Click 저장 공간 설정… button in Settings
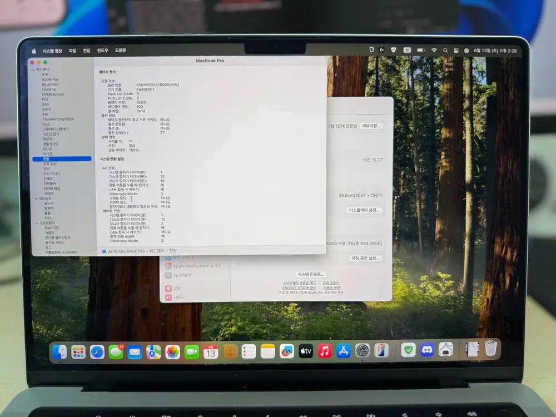The height and width of the screenshot is (417, 556). (x=365, y=258)
